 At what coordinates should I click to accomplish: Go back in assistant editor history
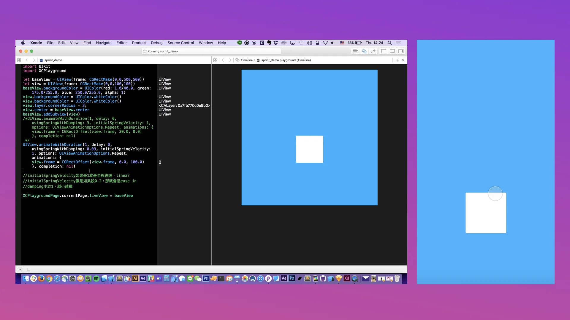(x=223, y=60)
